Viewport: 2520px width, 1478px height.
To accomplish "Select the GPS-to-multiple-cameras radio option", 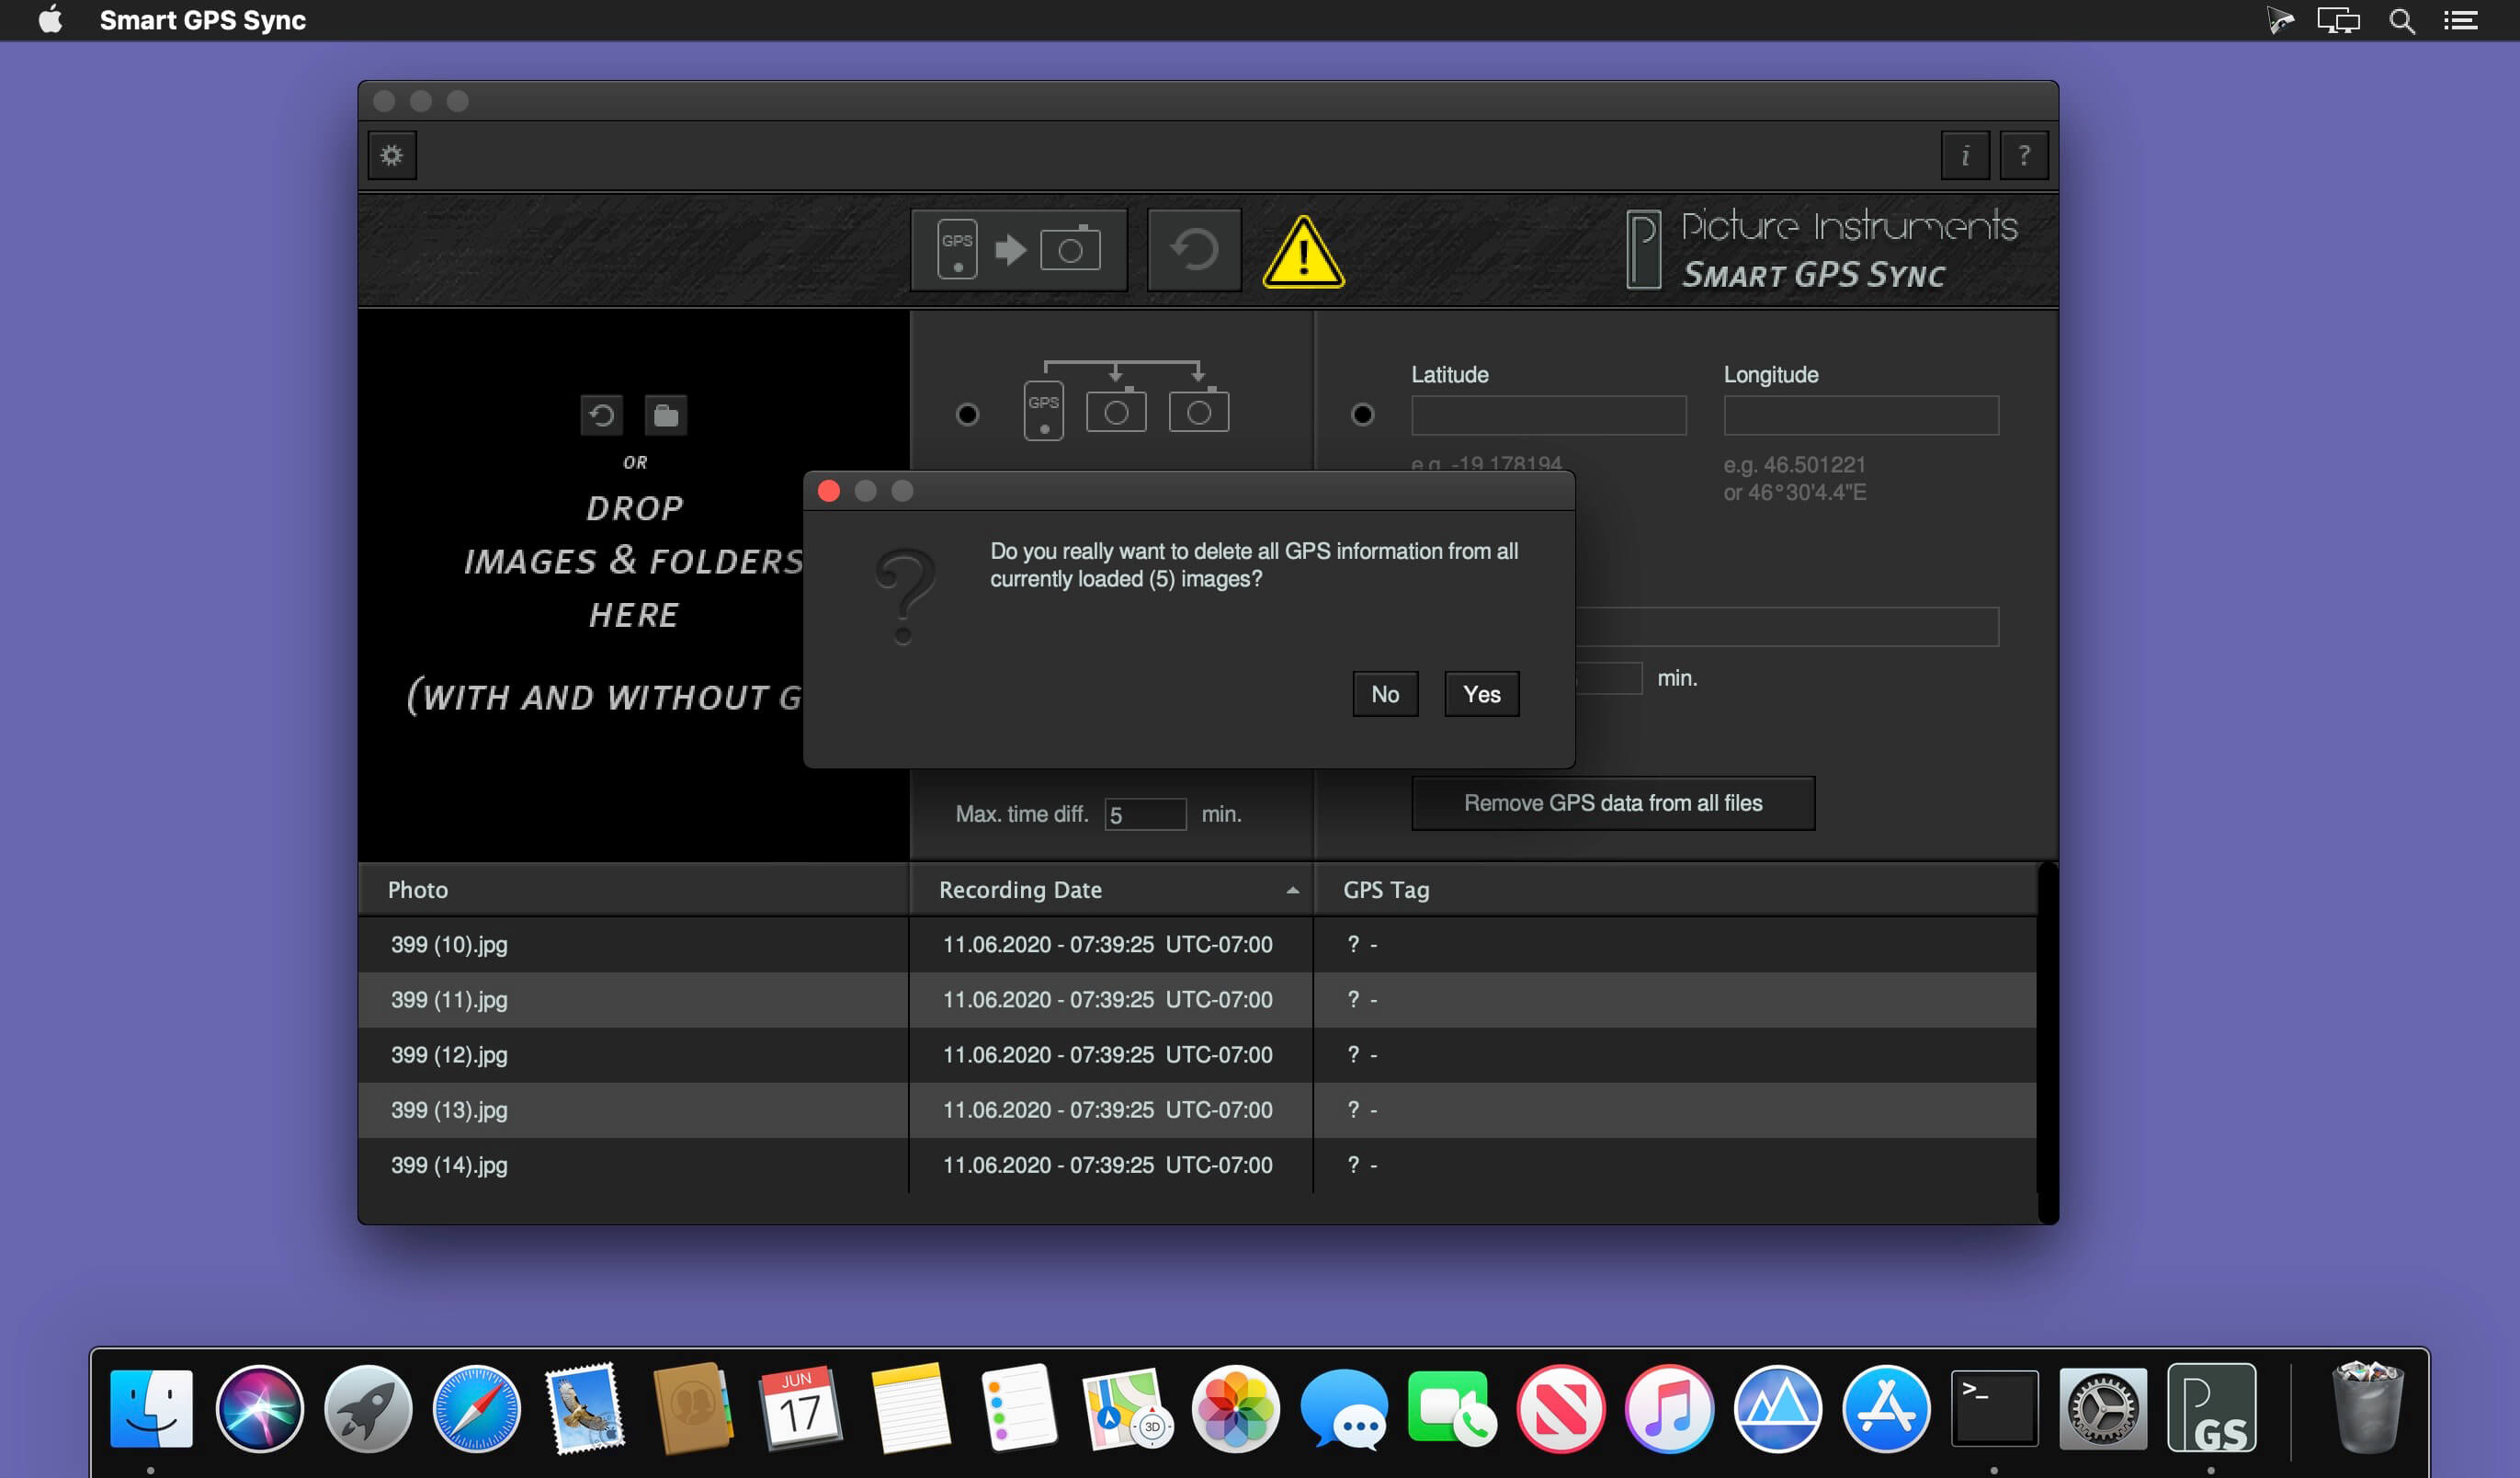I will [x=967, y=414].
